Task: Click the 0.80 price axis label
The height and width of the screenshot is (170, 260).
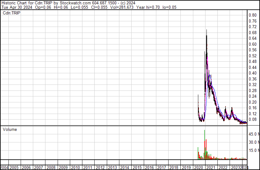Action: point(252,15)
